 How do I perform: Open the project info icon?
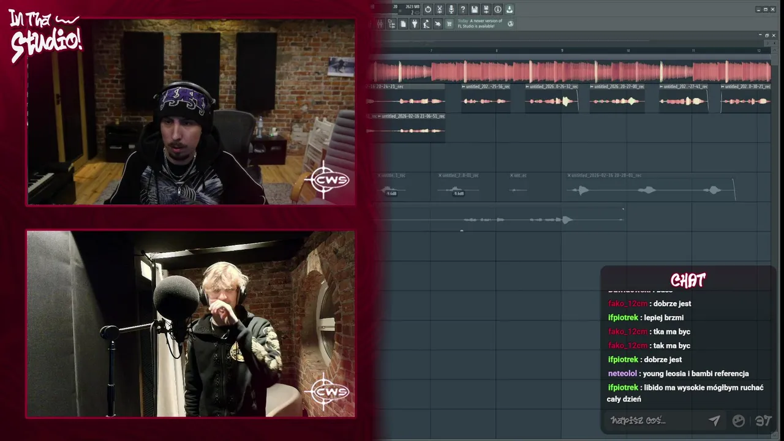498,9
